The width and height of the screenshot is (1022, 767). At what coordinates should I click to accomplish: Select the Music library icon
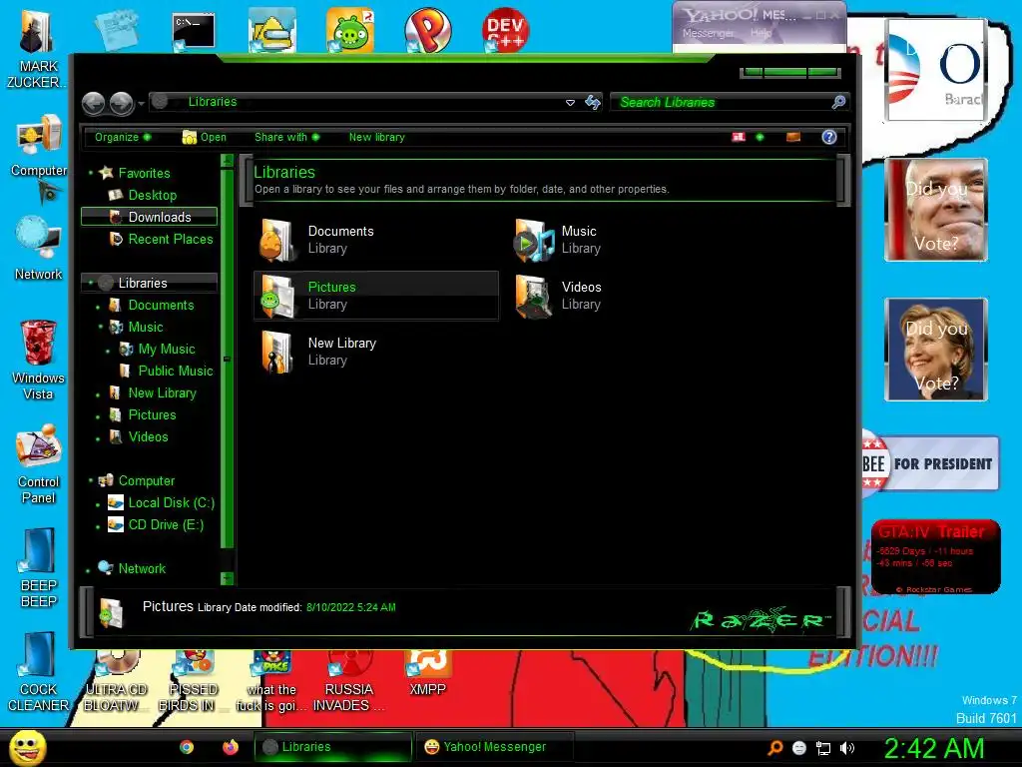pyautogui.click(x=533, y=240)
